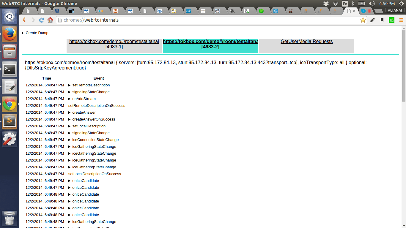Open the volume indicator

[x=372, y=4]
